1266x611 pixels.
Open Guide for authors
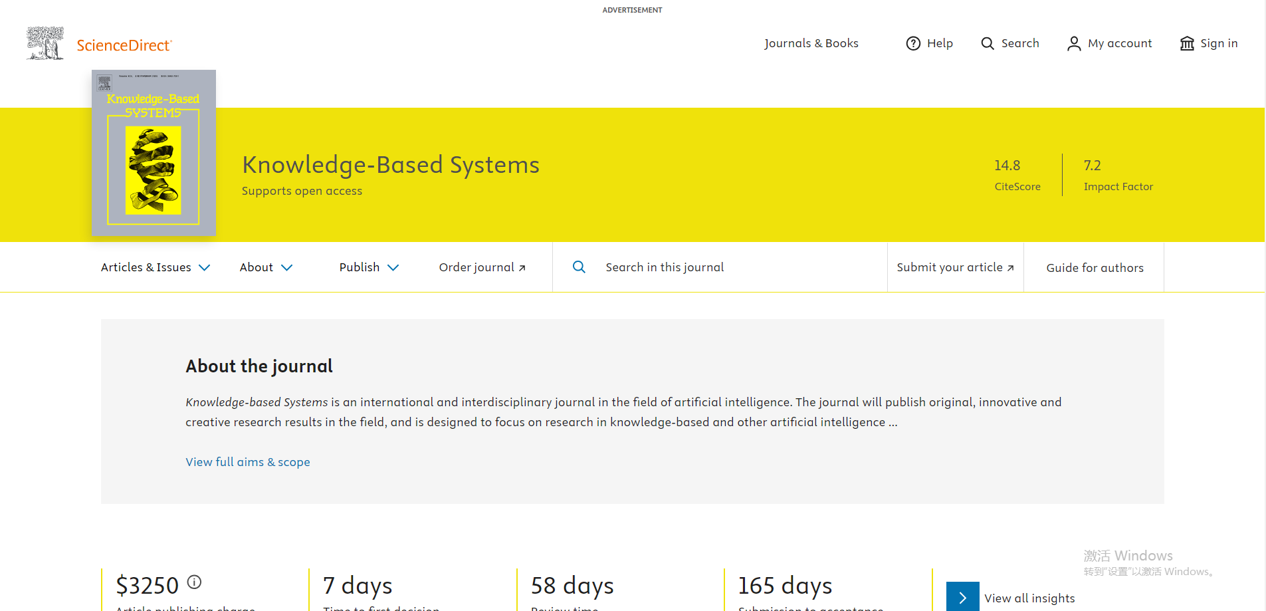point(1095,268)
